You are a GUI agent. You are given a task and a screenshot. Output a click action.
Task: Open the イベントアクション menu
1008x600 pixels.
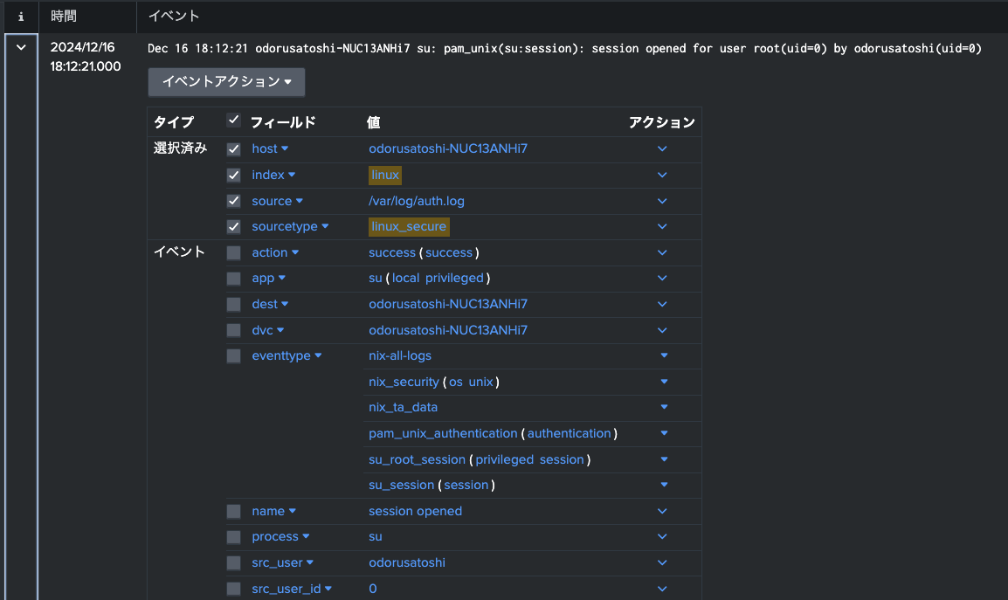(x=225, y=81)
